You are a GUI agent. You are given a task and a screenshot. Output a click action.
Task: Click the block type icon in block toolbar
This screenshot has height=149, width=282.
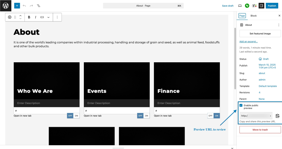10,17
